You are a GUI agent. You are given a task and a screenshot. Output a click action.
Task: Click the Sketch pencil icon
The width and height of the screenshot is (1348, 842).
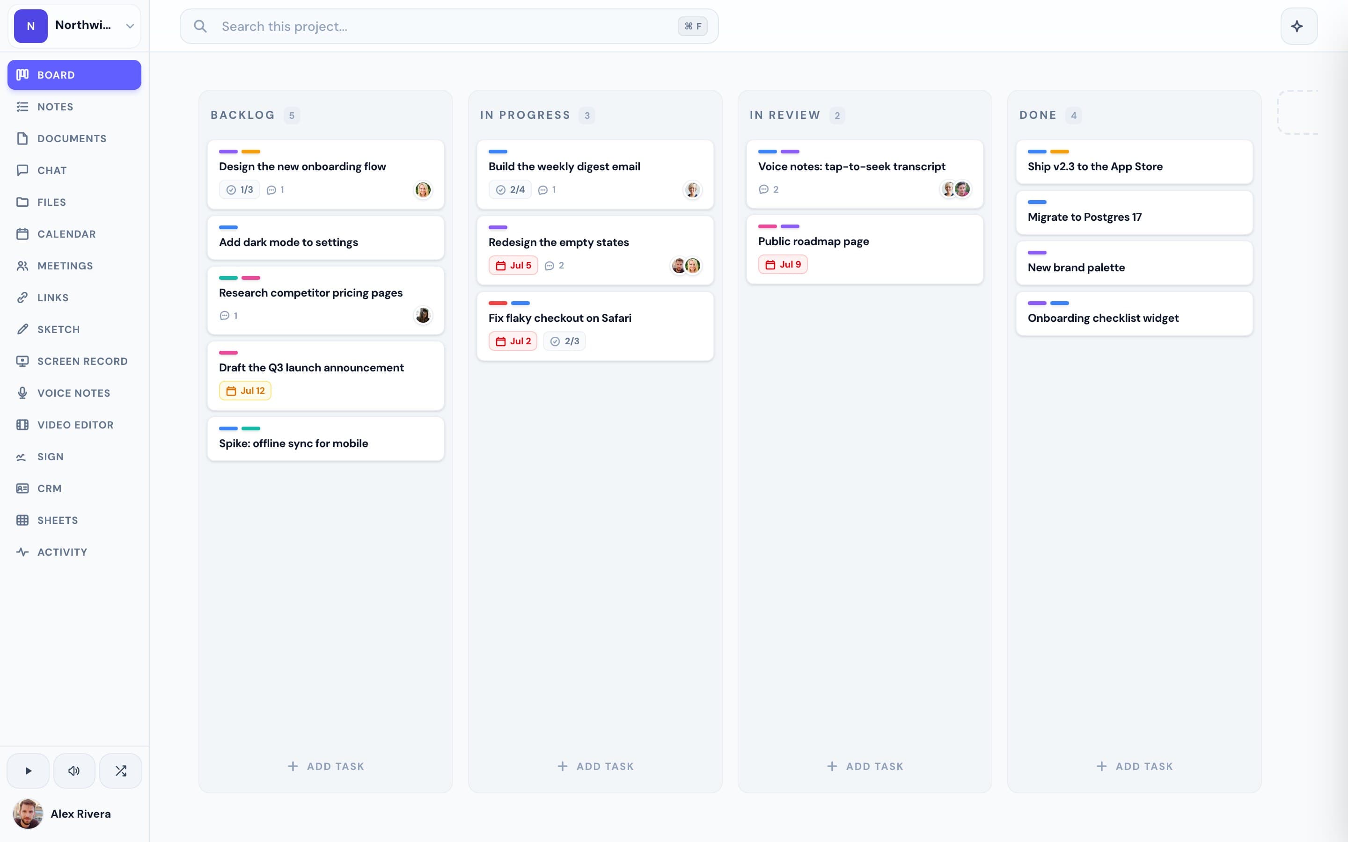22,329
